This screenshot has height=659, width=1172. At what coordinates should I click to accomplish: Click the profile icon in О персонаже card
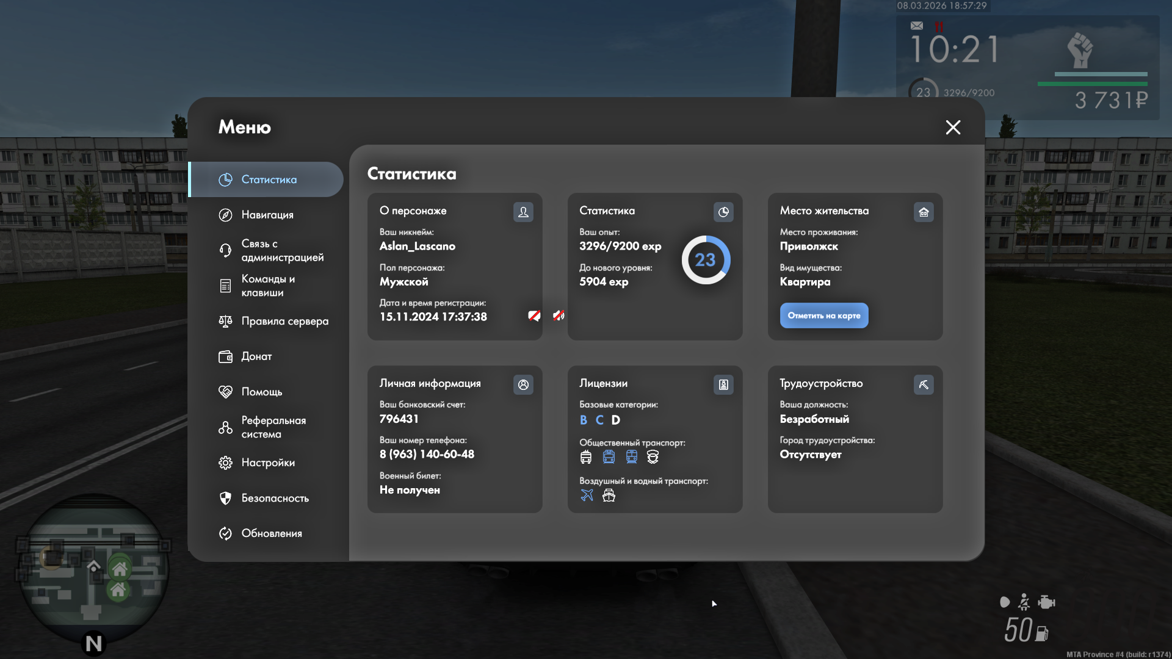point(523,212)
